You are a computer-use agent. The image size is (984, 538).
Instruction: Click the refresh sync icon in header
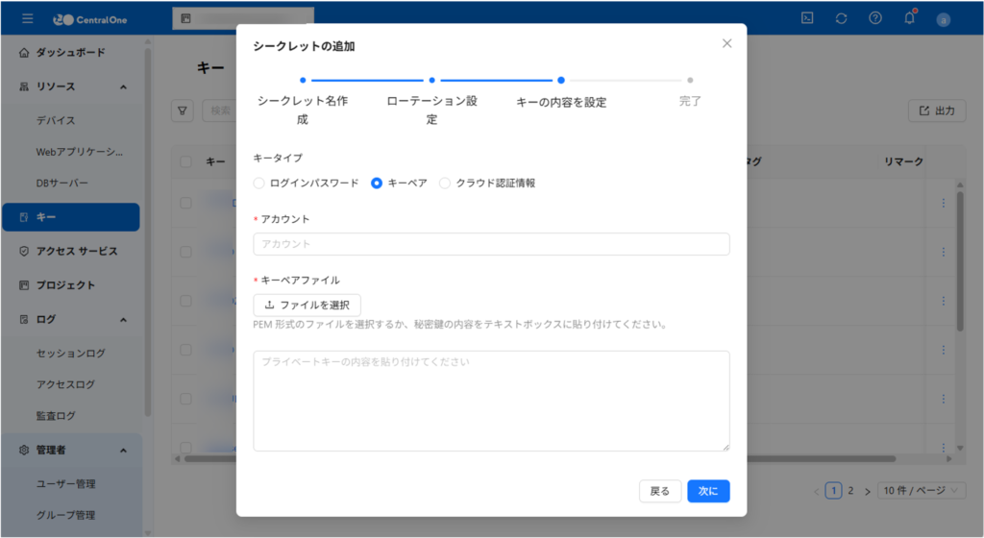click(x=842, y=18)
